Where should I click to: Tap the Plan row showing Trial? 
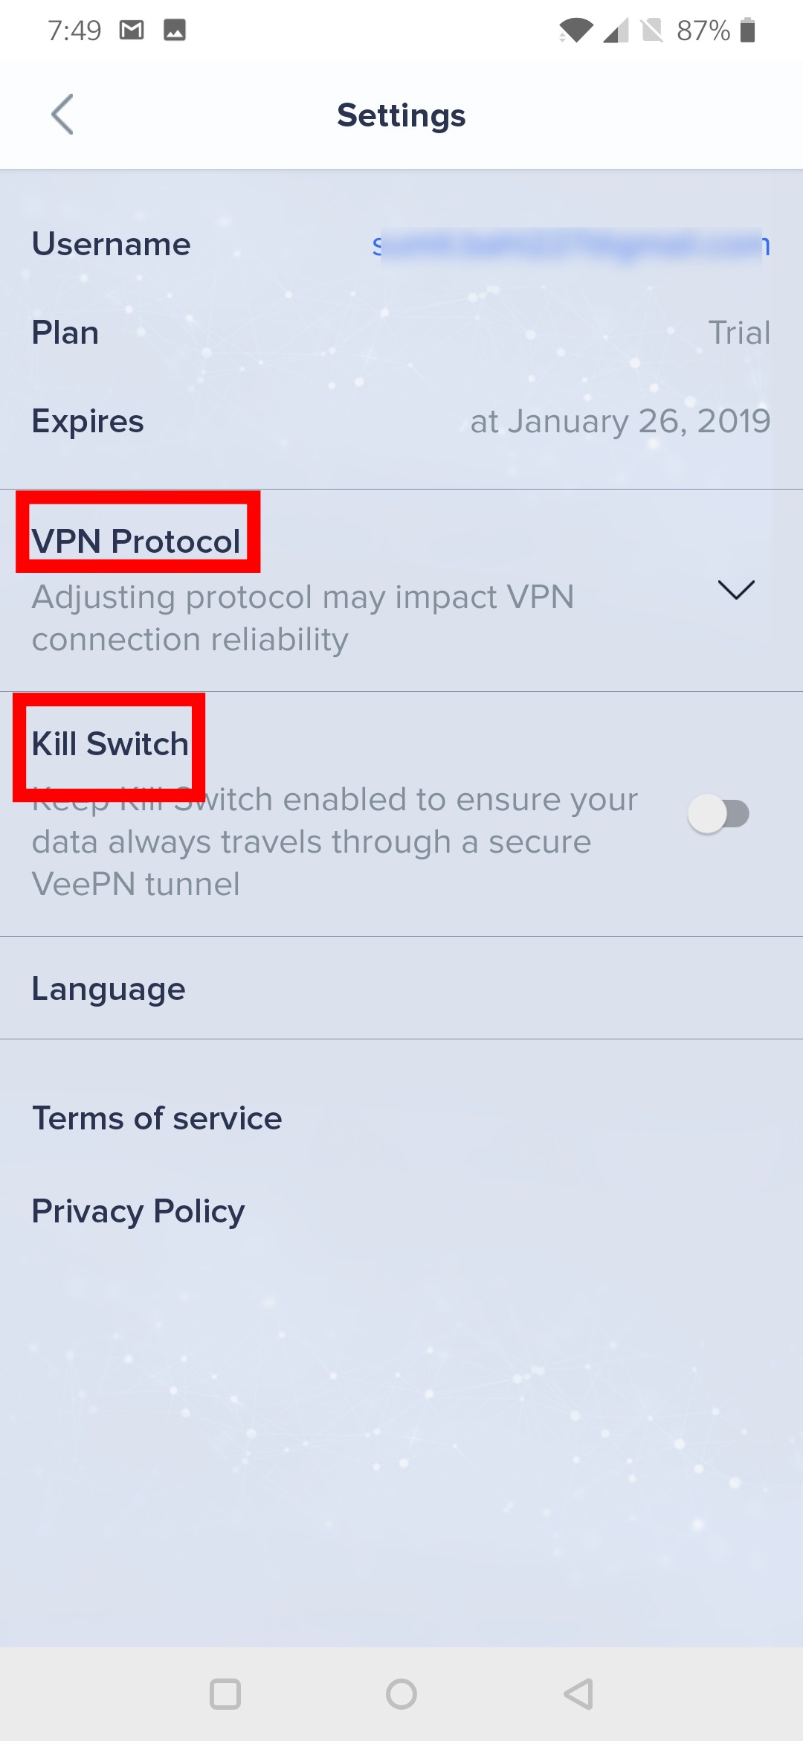tap(401, 333)
